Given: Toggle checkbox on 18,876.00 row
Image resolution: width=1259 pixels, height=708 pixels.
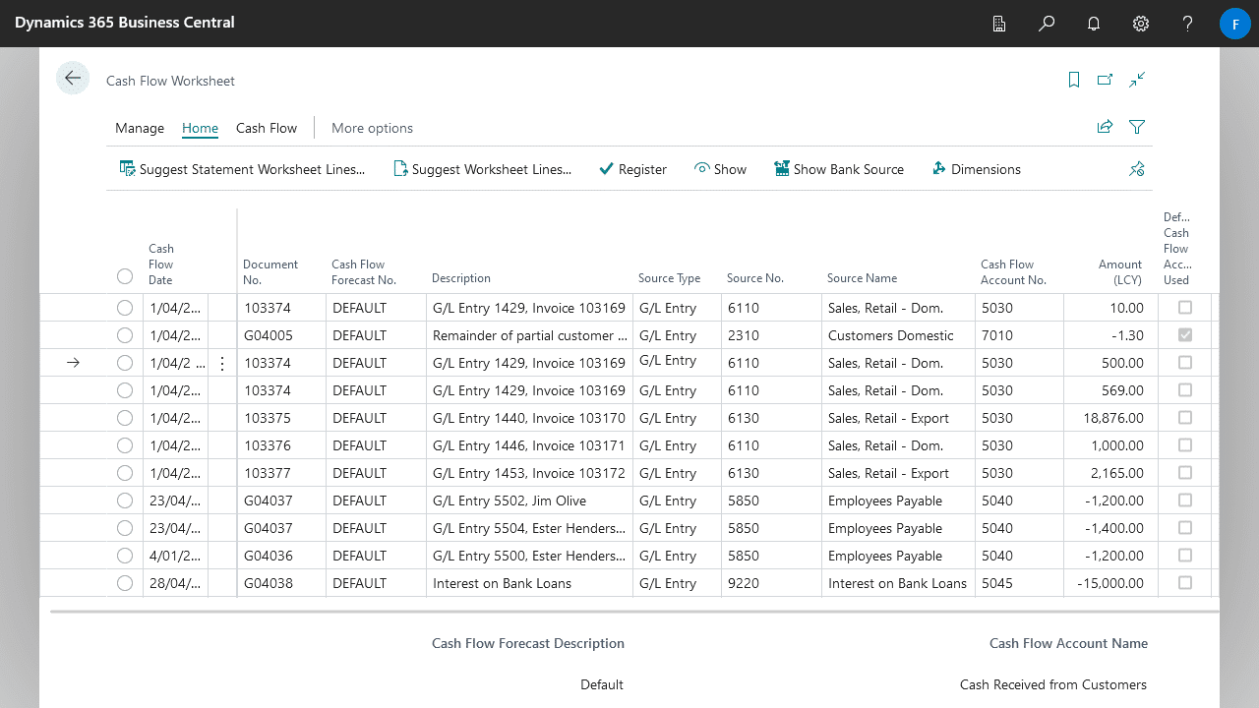Looking at the screenshot, I should click(x=1184, y=418).
